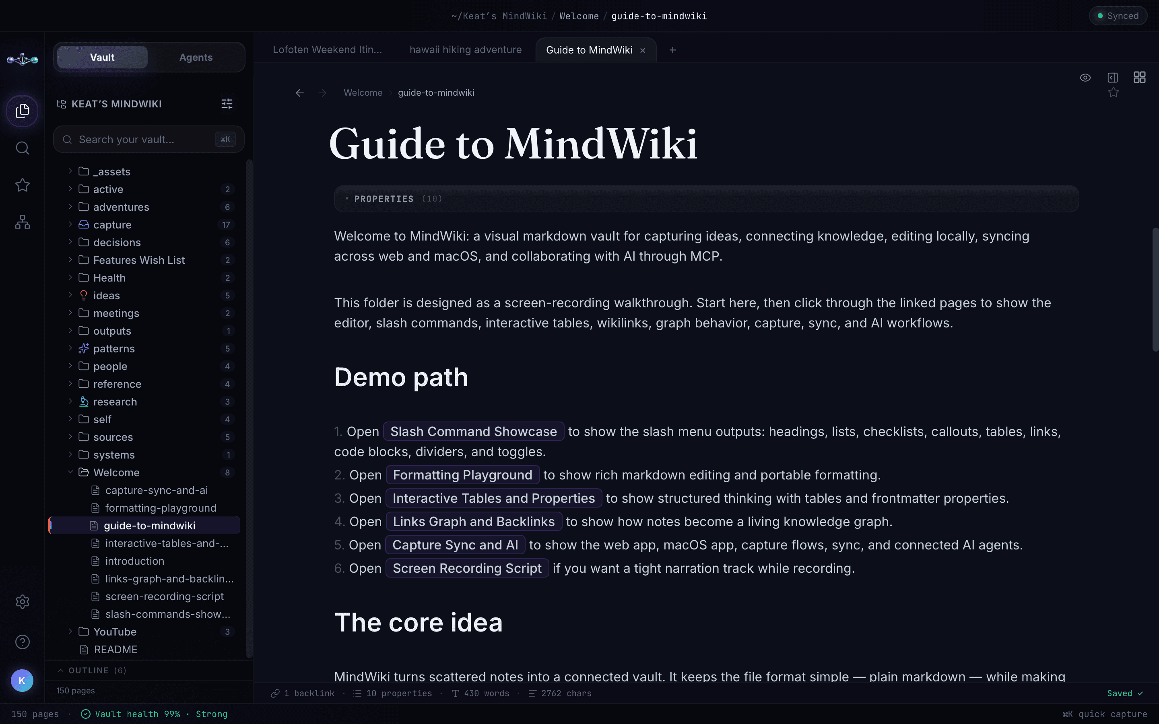Expand the Outline panel
This screenshot has height=724, width=1159.
coord(148,671)
